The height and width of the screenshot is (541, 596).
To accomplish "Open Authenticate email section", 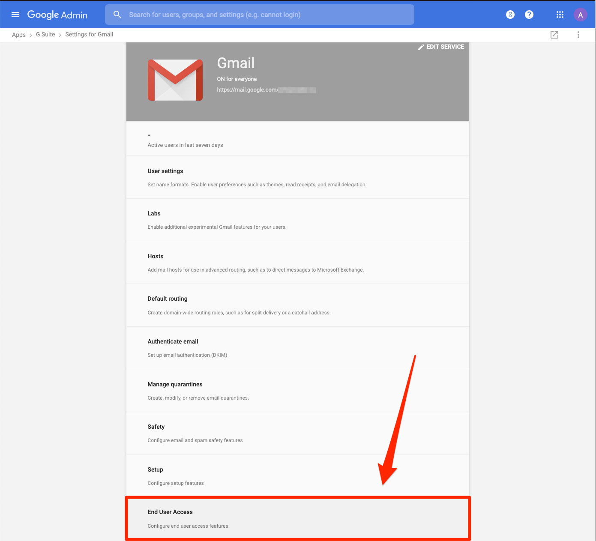I will click(298, 348).
